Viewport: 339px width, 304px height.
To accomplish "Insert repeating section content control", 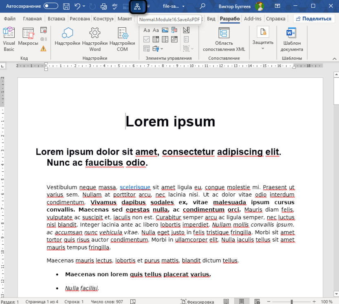I will 147,48.
